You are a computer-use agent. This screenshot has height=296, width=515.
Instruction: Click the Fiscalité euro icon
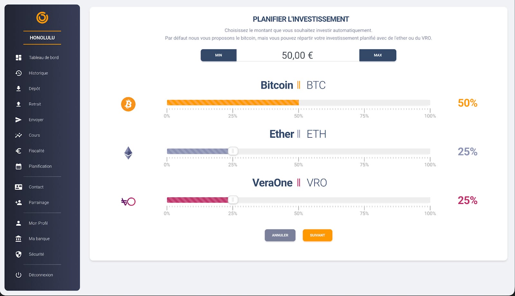tap(19, 151)
